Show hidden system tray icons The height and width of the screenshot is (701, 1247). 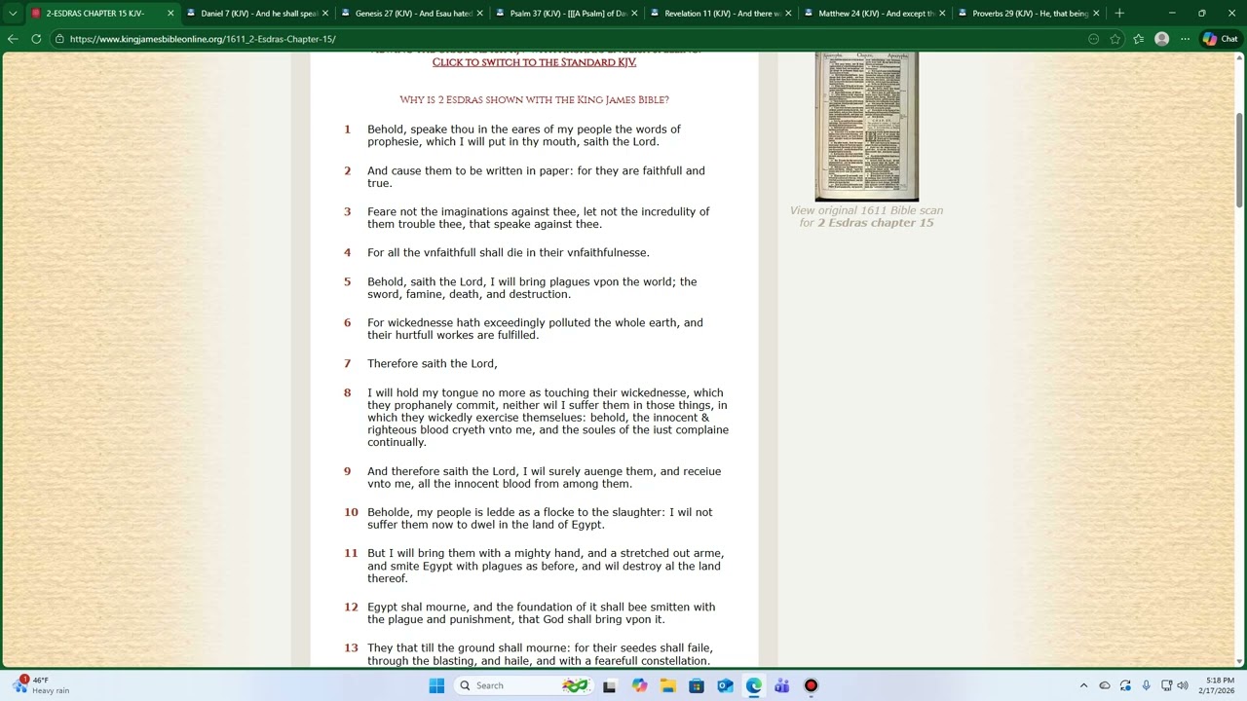[1083, 685]
